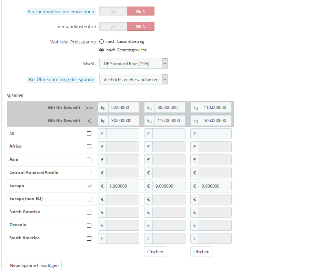Check the Asia zone checkbox

89,160
